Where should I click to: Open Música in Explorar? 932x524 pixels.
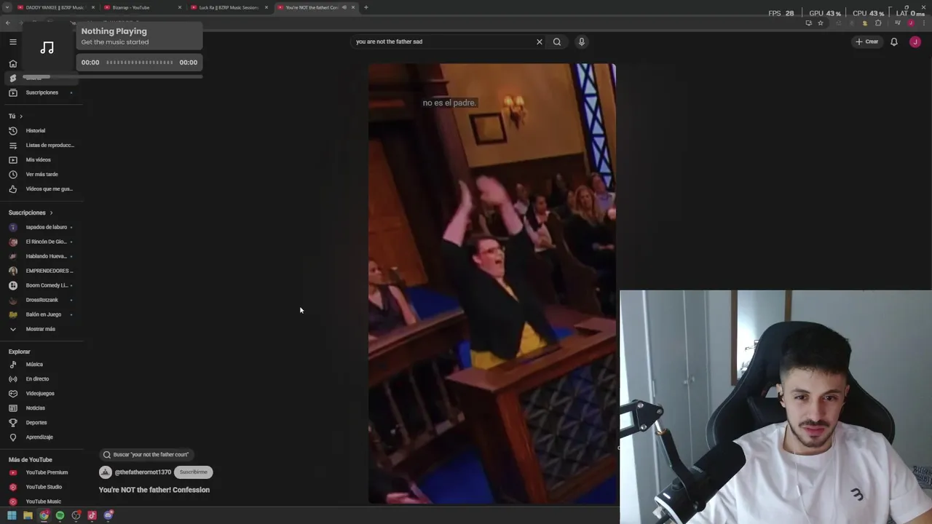point(42,365)
